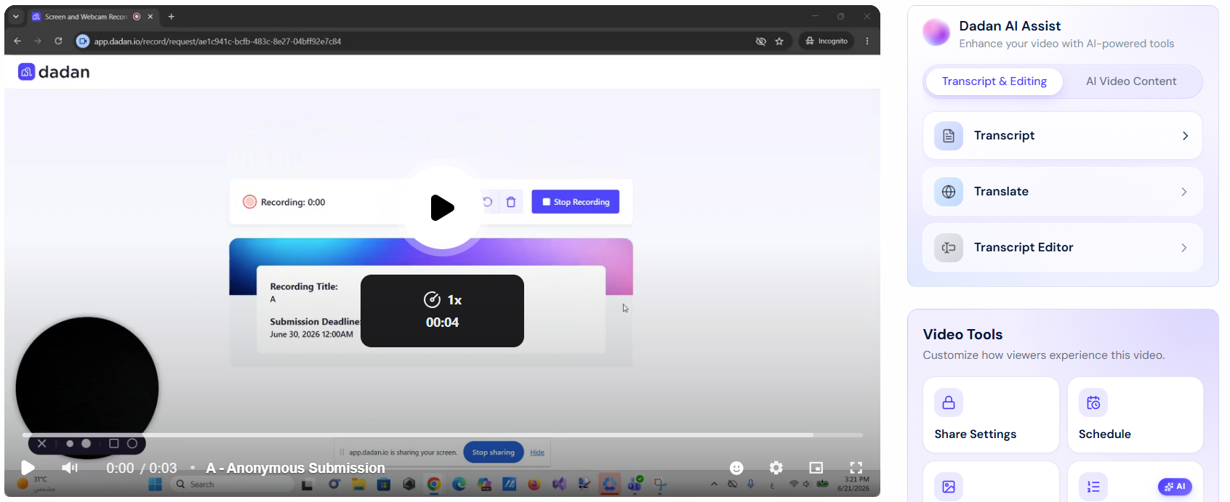Screen dimensions: 1230x502
Task: Open Visual Studio from the recorded taskbar
Action: 559,485
